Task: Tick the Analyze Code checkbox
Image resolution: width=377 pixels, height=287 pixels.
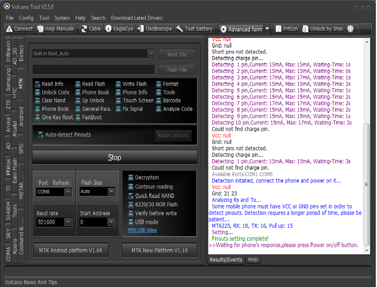Action: pos(159,109)
